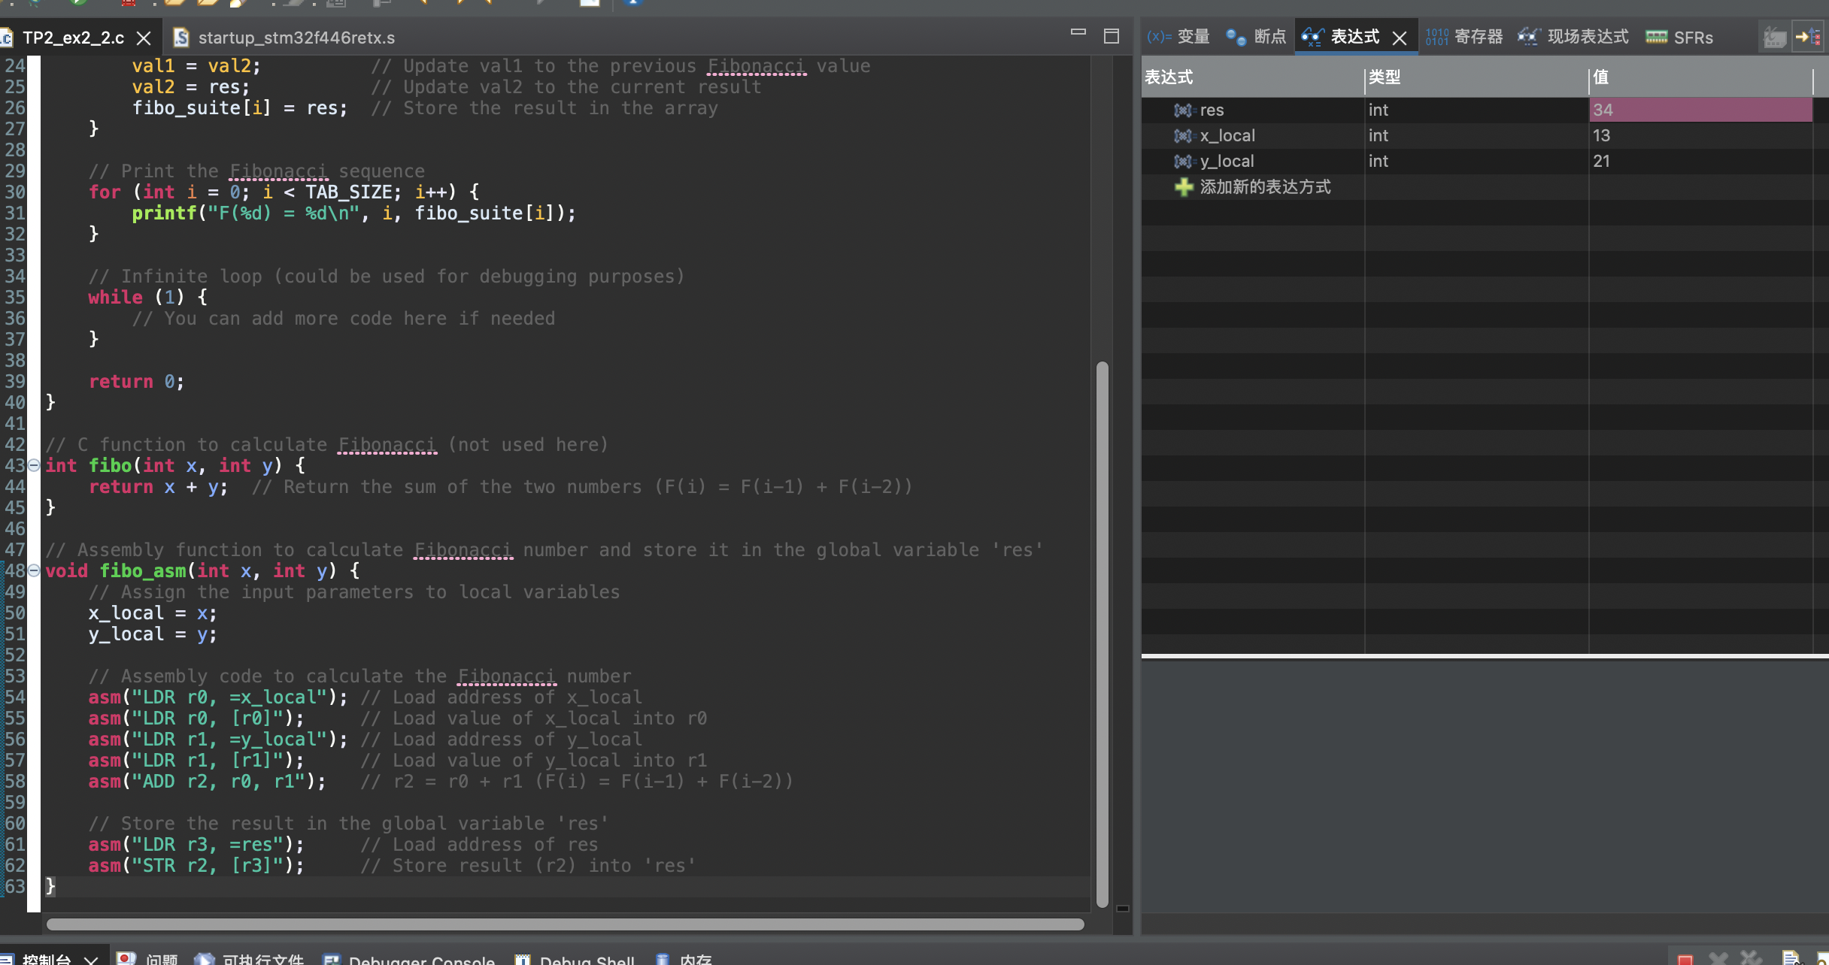
Task: Click 添加新的表达方式 add expression plus icon
Action: 1184,187
